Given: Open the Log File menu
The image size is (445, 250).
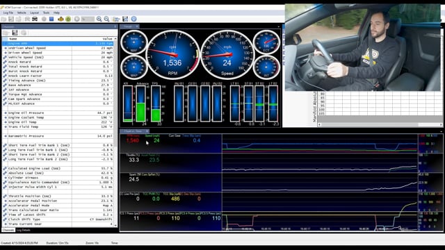Looking at the screenshot, I should tap(8, 12).
